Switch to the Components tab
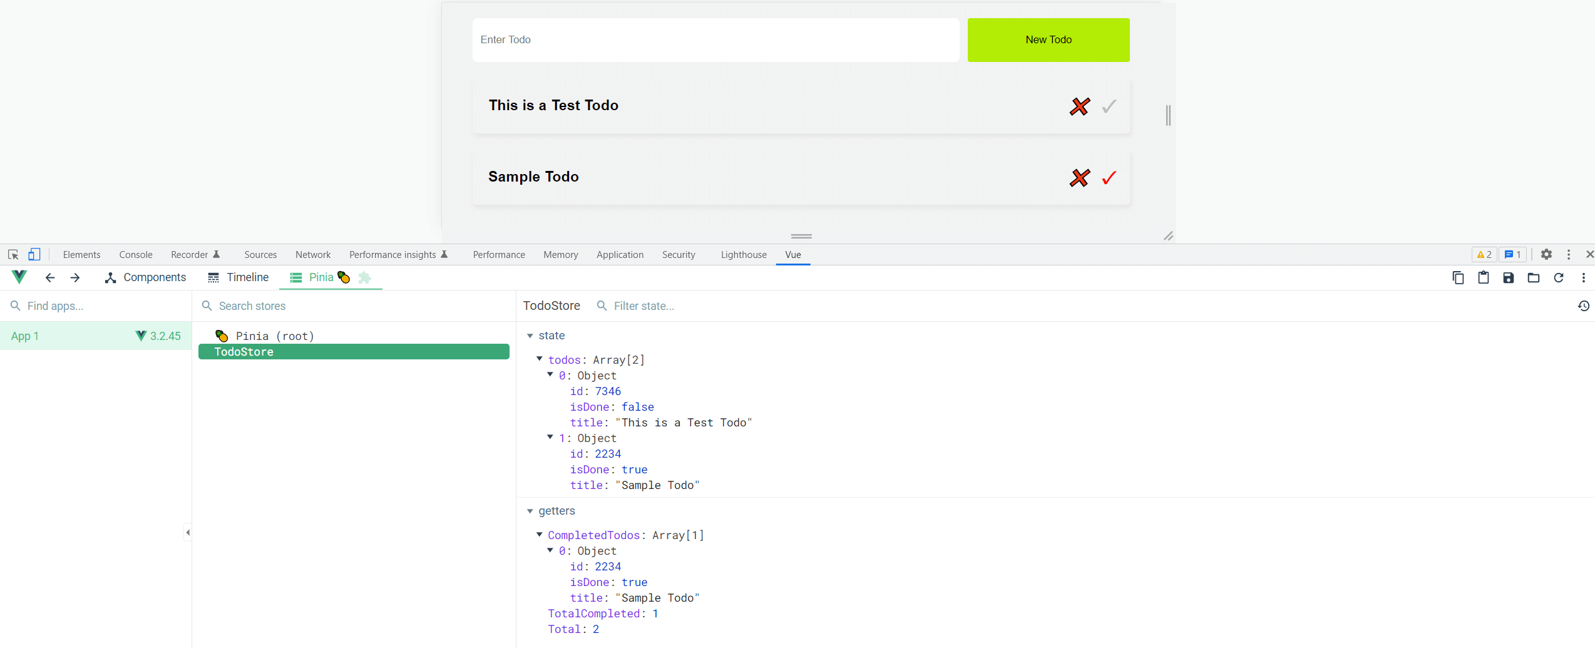Screen dimensions: 1595x648 145,277
